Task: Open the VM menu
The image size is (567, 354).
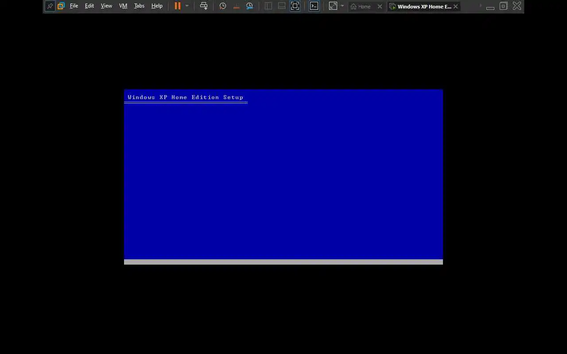Action: 123,6
